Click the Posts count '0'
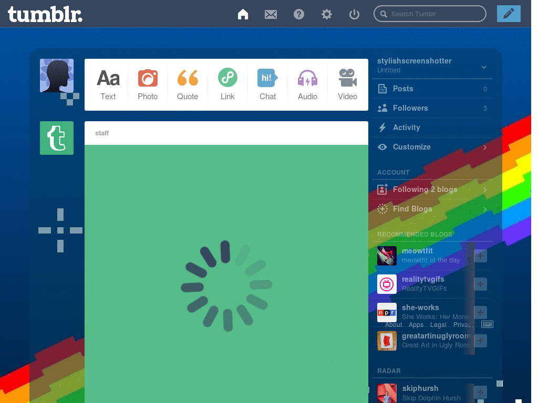Image resolution: width=538 pixels, height=403 pixels. point(485,89)
